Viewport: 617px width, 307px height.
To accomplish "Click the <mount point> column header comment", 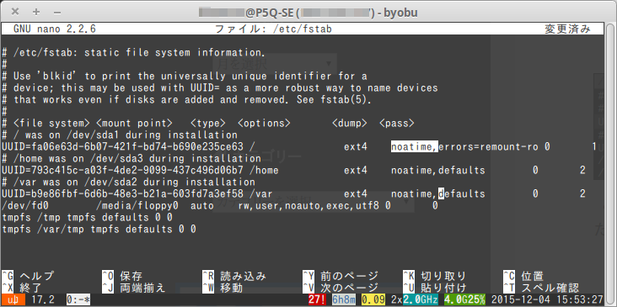I will coord(134,124).
